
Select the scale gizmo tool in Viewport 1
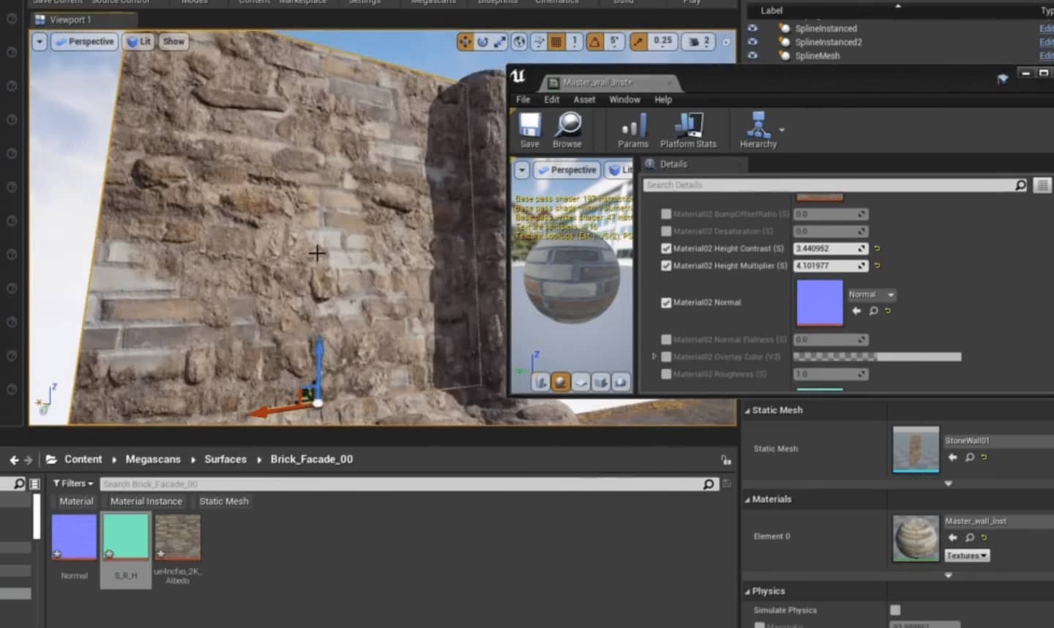pyautogui.click(x=499, y=42)
